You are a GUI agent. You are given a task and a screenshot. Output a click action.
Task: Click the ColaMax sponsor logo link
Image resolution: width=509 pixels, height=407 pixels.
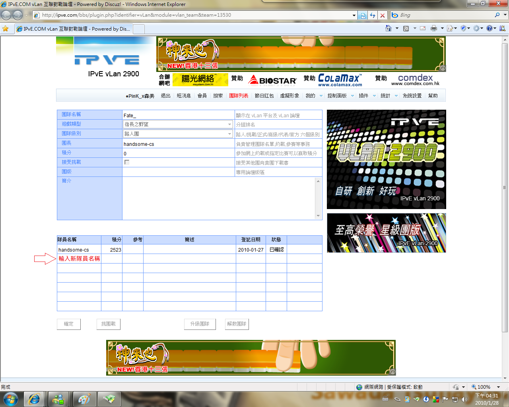coord(340,80)
